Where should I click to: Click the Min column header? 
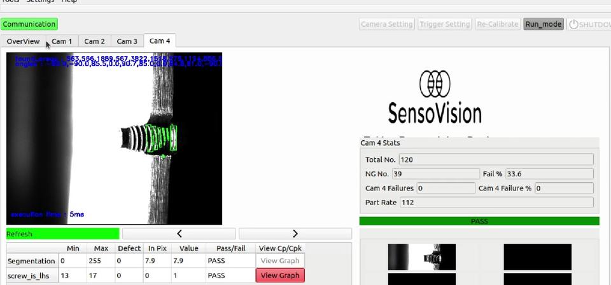coord(73,248)
